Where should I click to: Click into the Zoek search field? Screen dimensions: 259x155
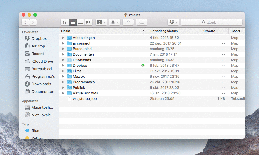pos(212,22)
